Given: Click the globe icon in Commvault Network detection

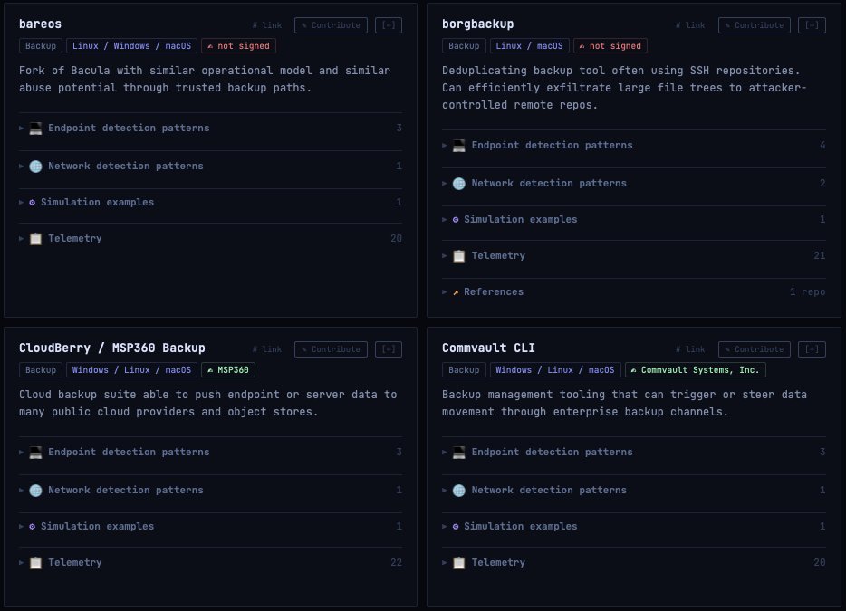Looking at the screenshot, I should (x=458, y=491).
